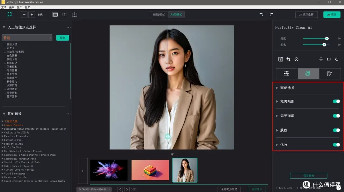The width and height of the screenshot is (344, 192).
Task: Select the 智能人像 preset
Action: (x=12, y=45)
